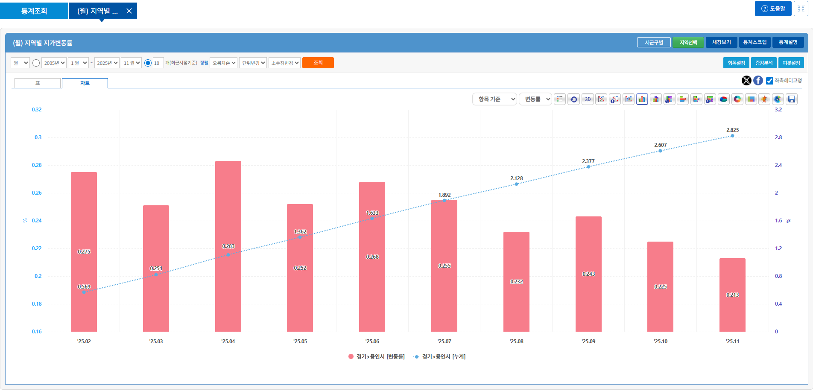This screenshot has width=813, height=391.
Task: Click the cumulative line point 2.825
Action: coord(732,136)
